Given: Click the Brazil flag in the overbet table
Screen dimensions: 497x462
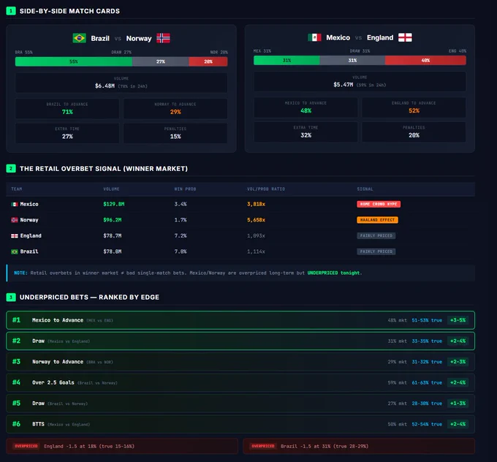Looking at the screenshot, I should tap(15, 251).
